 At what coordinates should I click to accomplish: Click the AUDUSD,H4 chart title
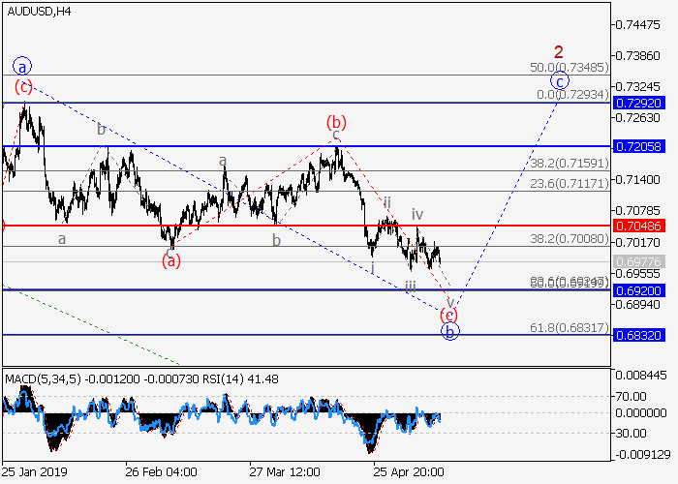click(x=37, y=12)
